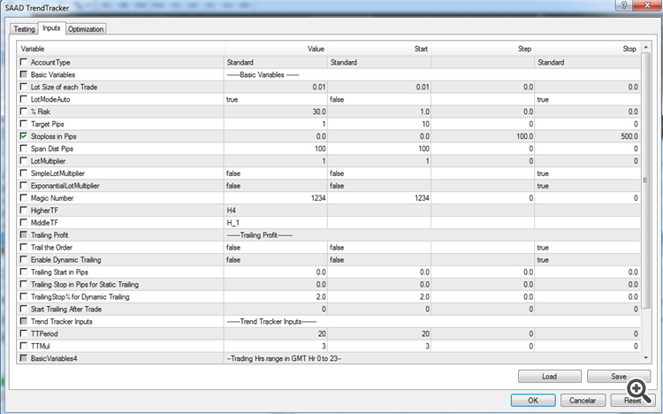Click Trading Hrs range in GMT text
Viewport: 663px width, 414px height.
(284, 358)
